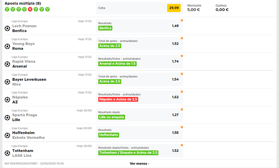Click the green Benfica result label
Viewport: 279px width, 168px height.
point(105,28)
